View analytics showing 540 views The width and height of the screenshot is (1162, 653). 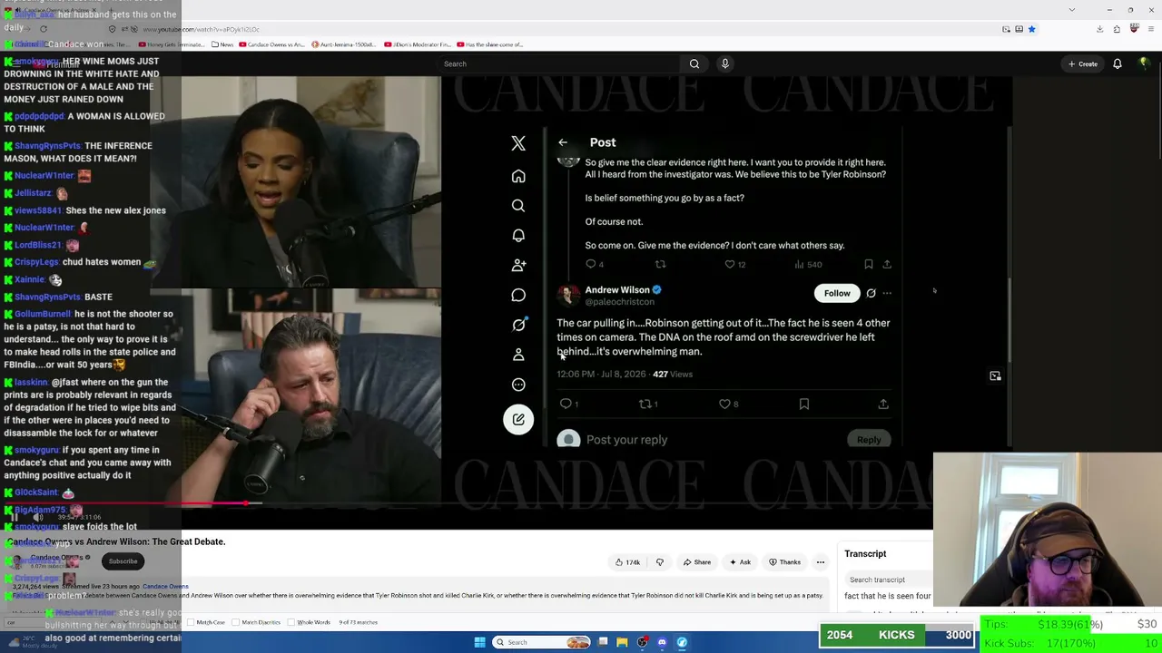(808, 264)
